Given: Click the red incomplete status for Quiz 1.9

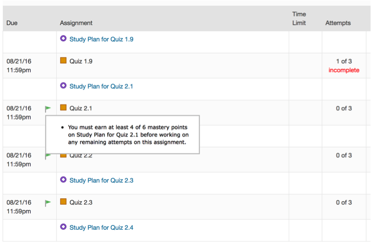Looking at the screenshot, I should 344,70.
